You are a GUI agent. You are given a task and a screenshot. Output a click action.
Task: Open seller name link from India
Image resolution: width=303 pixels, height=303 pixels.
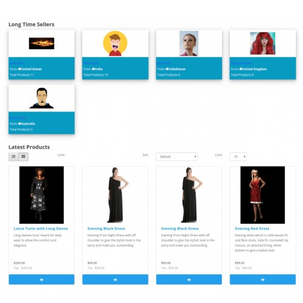pyautogui.click(x=91, y=63)
